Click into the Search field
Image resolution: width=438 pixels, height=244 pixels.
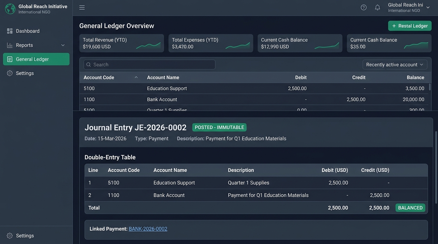(x=149, y=64)
